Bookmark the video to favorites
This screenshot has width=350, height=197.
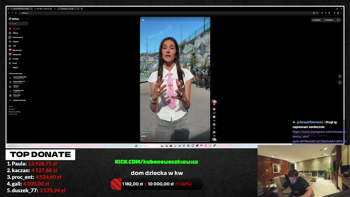tap(214, 125)
